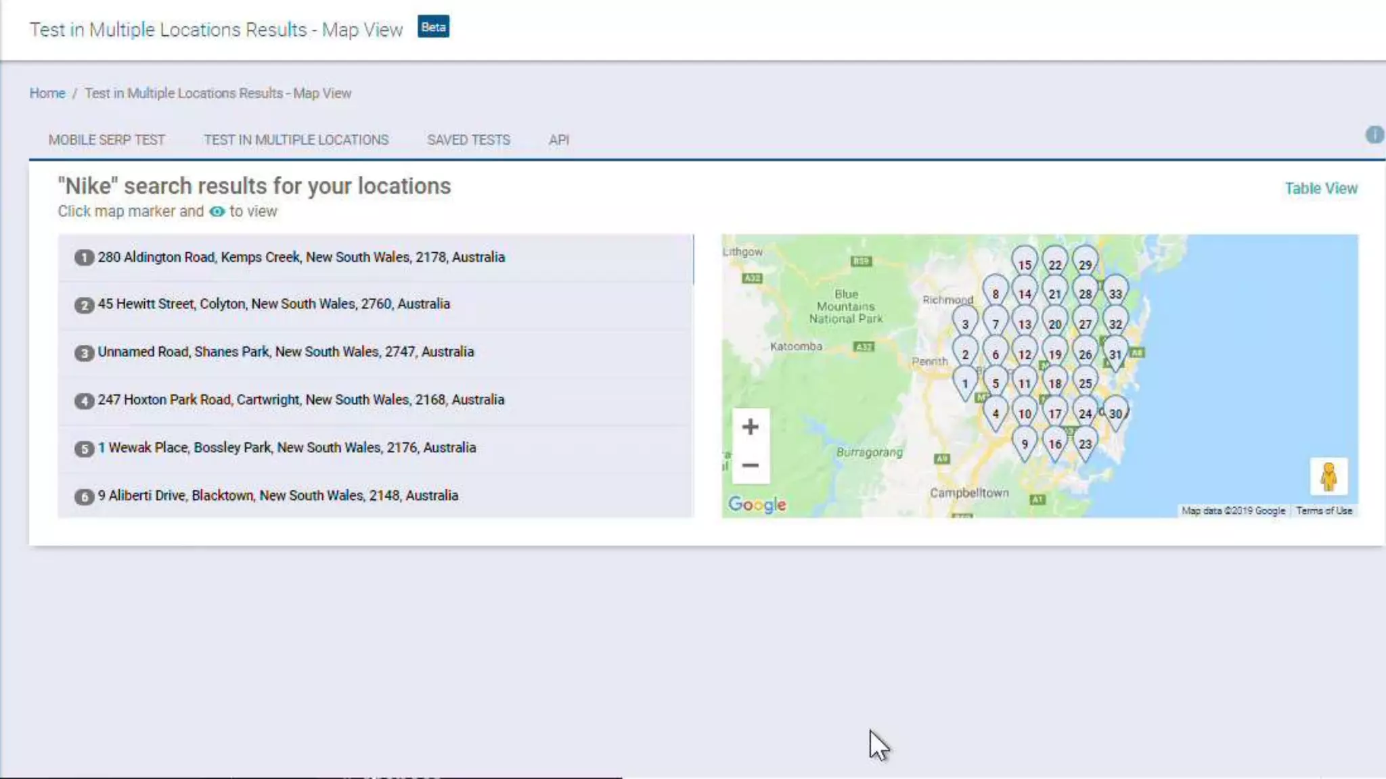This screenshot has width=1386, height=779.
Task: Open Google Maps Terms of Use
Action: [1324, 511]
